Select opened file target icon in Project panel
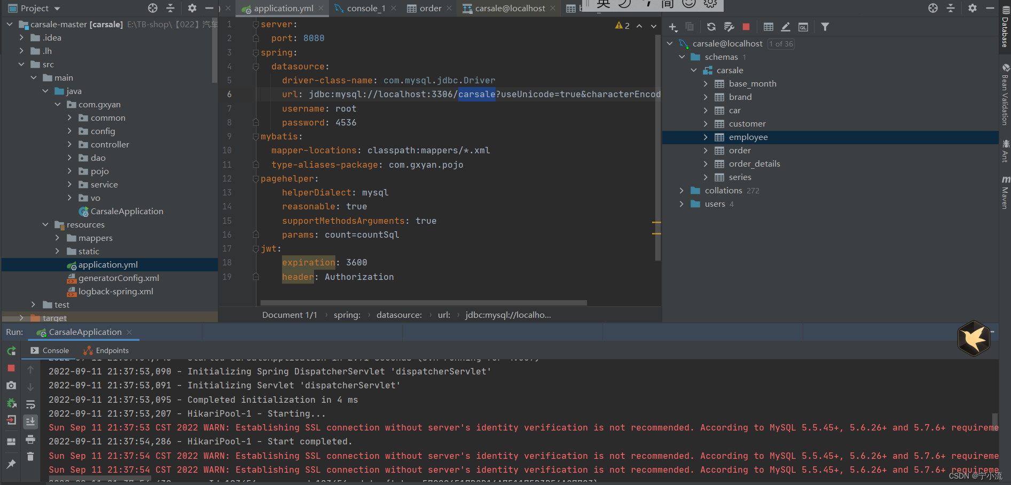Viewport: 1011px width, 485px height. coord(153,8)
